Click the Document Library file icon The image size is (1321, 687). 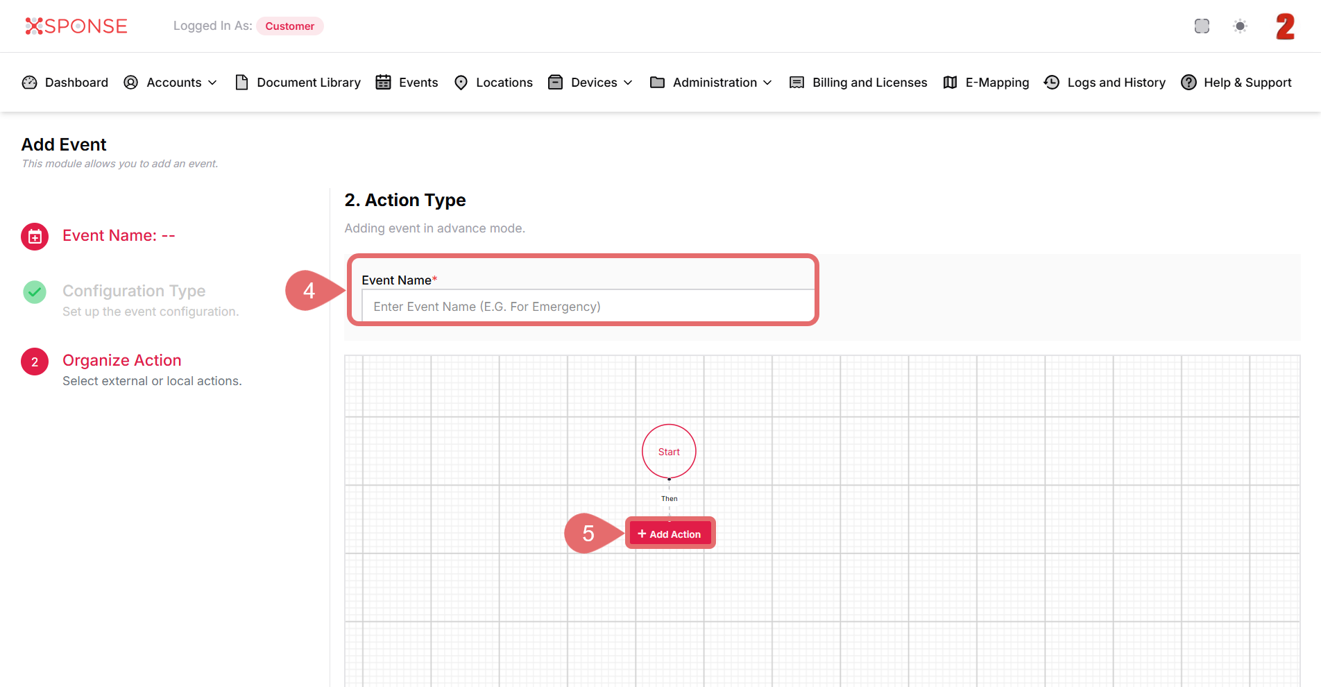tap(241, 83)
